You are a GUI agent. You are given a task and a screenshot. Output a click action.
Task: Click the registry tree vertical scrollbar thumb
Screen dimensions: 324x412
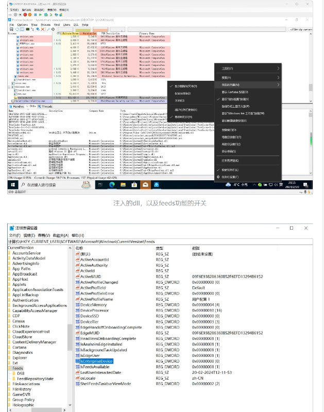(x=70, y=337)
